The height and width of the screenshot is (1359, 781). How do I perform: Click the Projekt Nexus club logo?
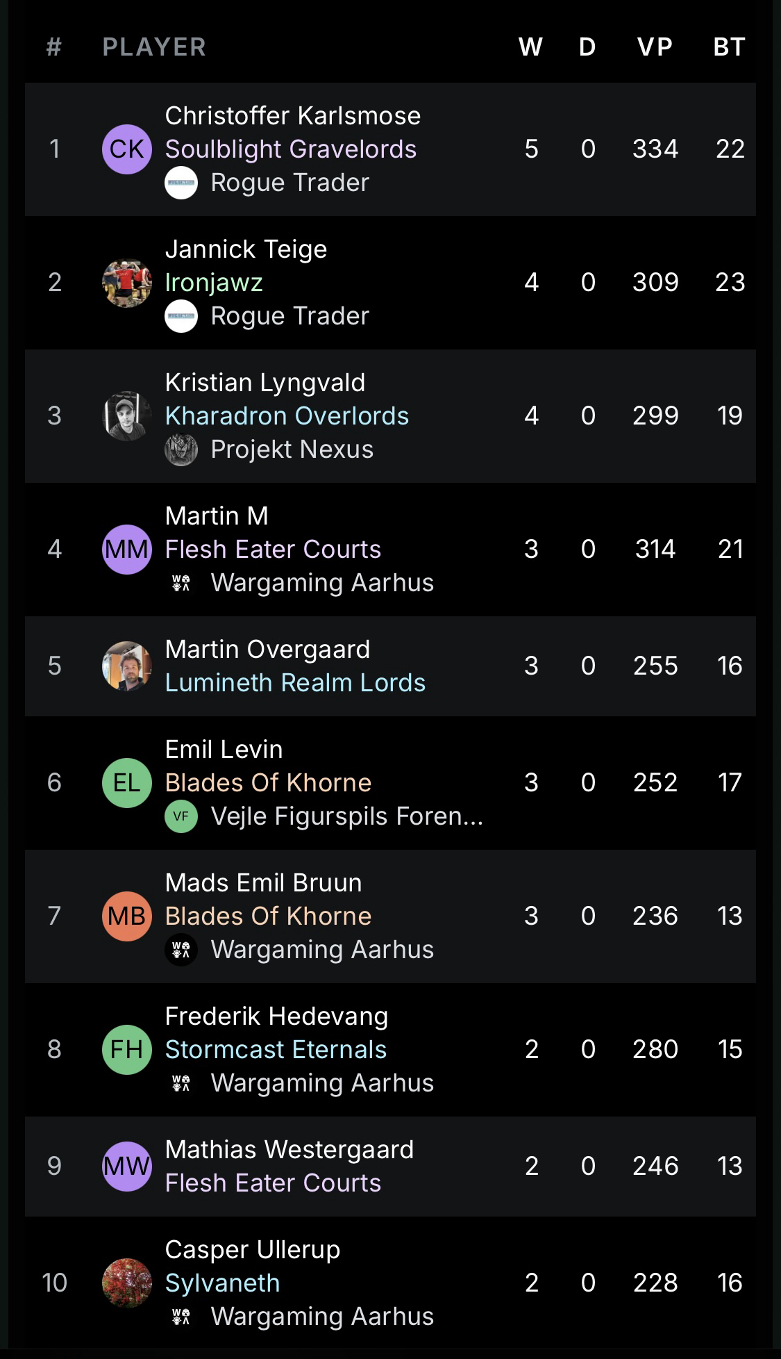[x=181, y=450]
